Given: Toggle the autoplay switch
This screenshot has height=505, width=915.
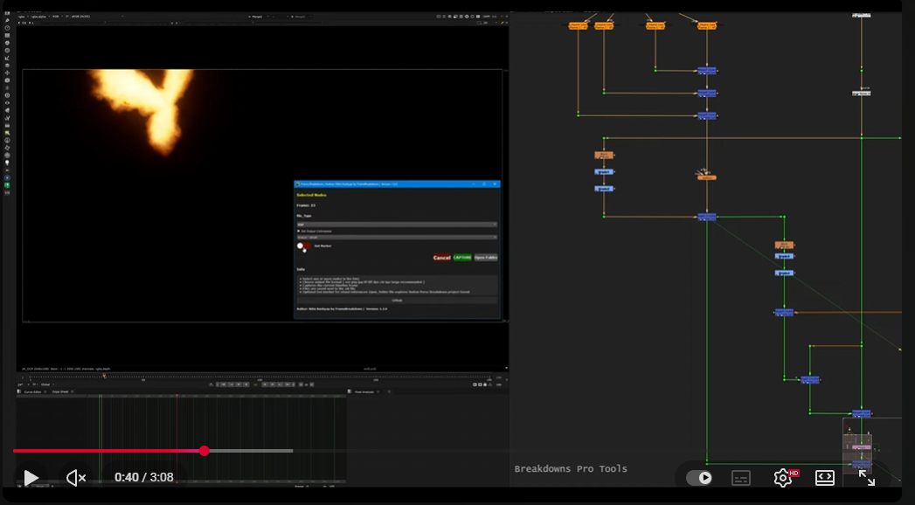Looking at the screenshot, I should pos(699,478).
